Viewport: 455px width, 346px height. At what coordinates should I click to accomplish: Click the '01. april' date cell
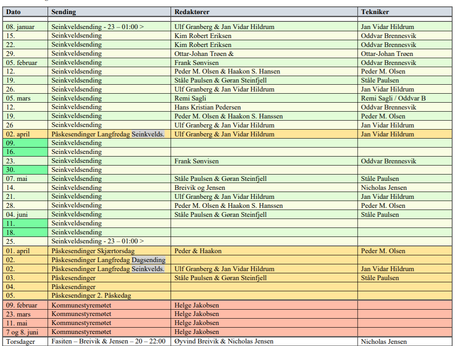click(x=25, y=251)
